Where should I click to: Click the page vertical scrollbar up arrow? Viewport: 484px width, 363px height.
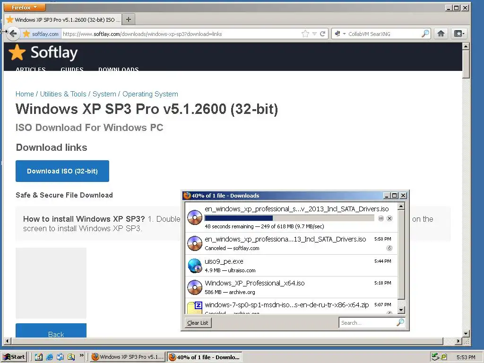tap(466, 47)
